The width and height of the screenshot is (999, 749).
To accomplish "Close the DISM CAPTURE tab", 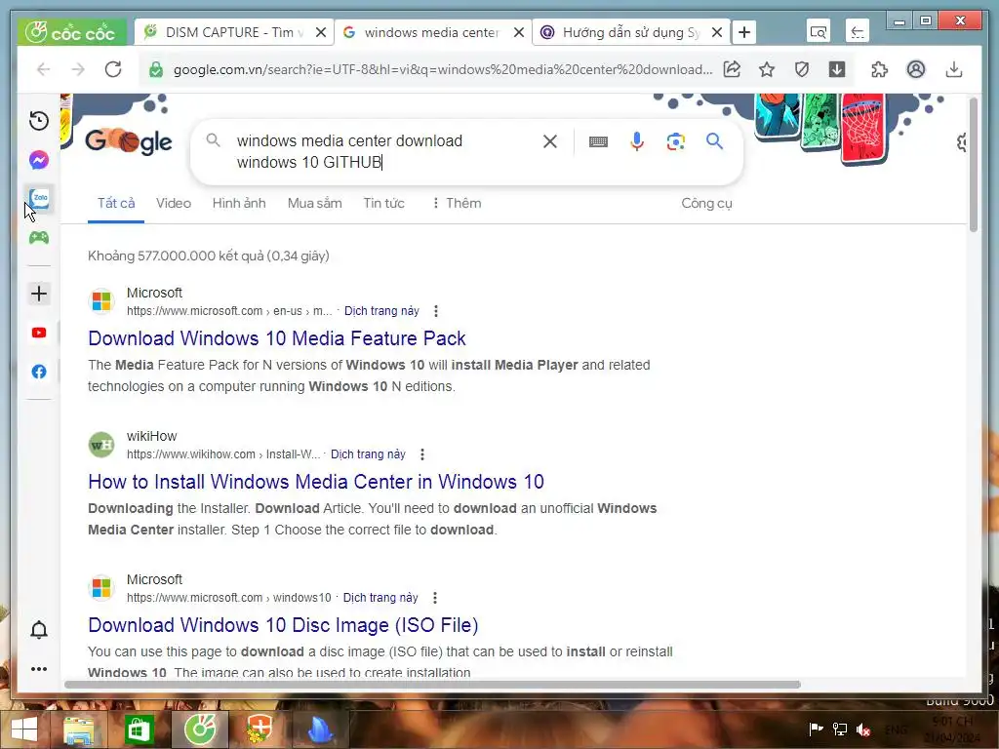I will [x=321, y=32].
